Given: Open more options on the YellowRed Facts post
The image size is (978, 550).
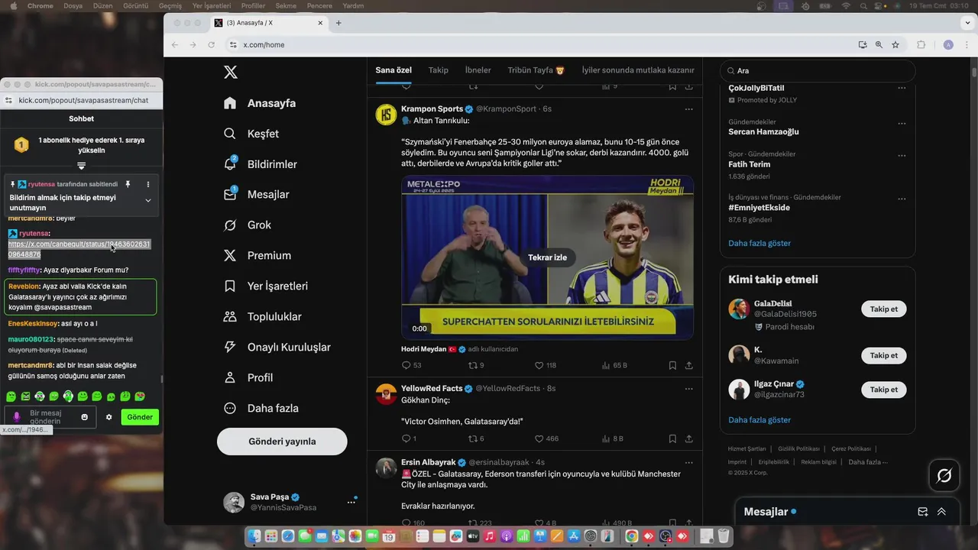Looking at the screenshot, I should 688,389.
